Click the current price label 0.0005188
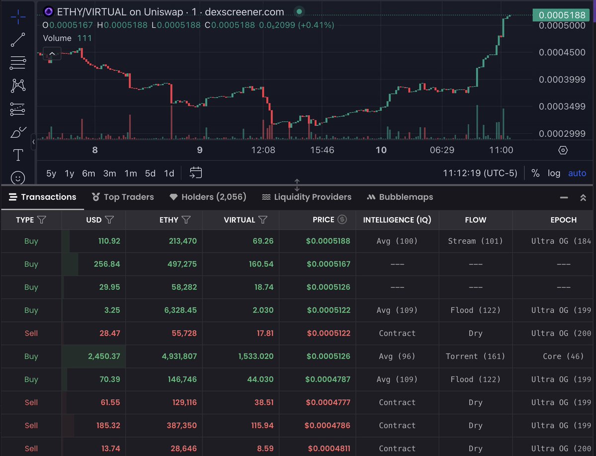The width and height of the screenshot is (596, 456). tap(561, 15)
